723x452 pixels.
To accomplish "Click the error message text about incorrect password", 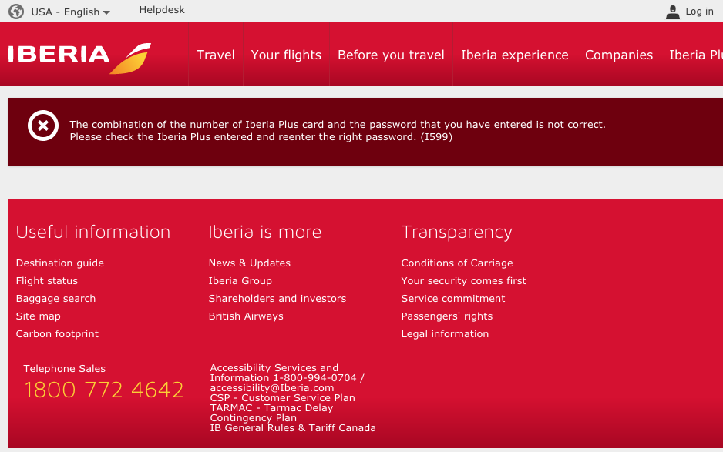I will point(338,130).
